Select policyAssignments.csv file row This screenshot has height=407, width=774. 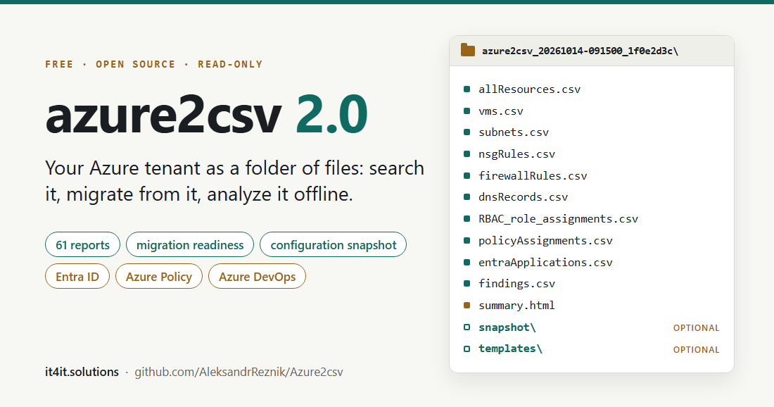[x=545, y=241]
